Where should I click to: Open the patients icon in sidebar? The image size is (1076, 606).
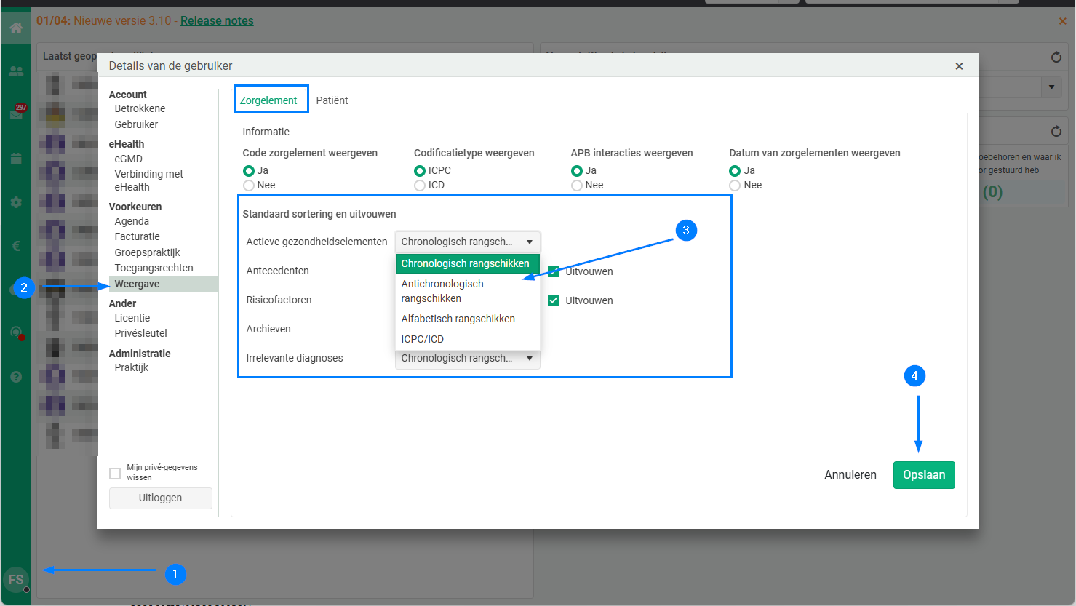16,71
